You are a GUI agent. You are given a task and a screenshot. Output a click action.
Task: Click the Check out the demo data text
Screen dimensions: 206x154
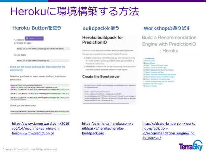[x=23, y=105]
